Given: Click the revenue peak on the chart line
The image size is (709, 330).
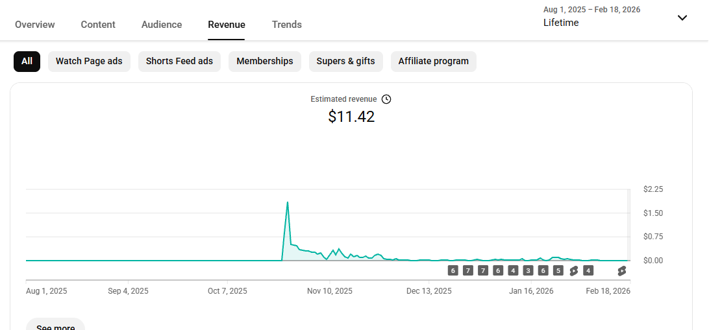Looking at the screenshot, I should tap(288, 202).
